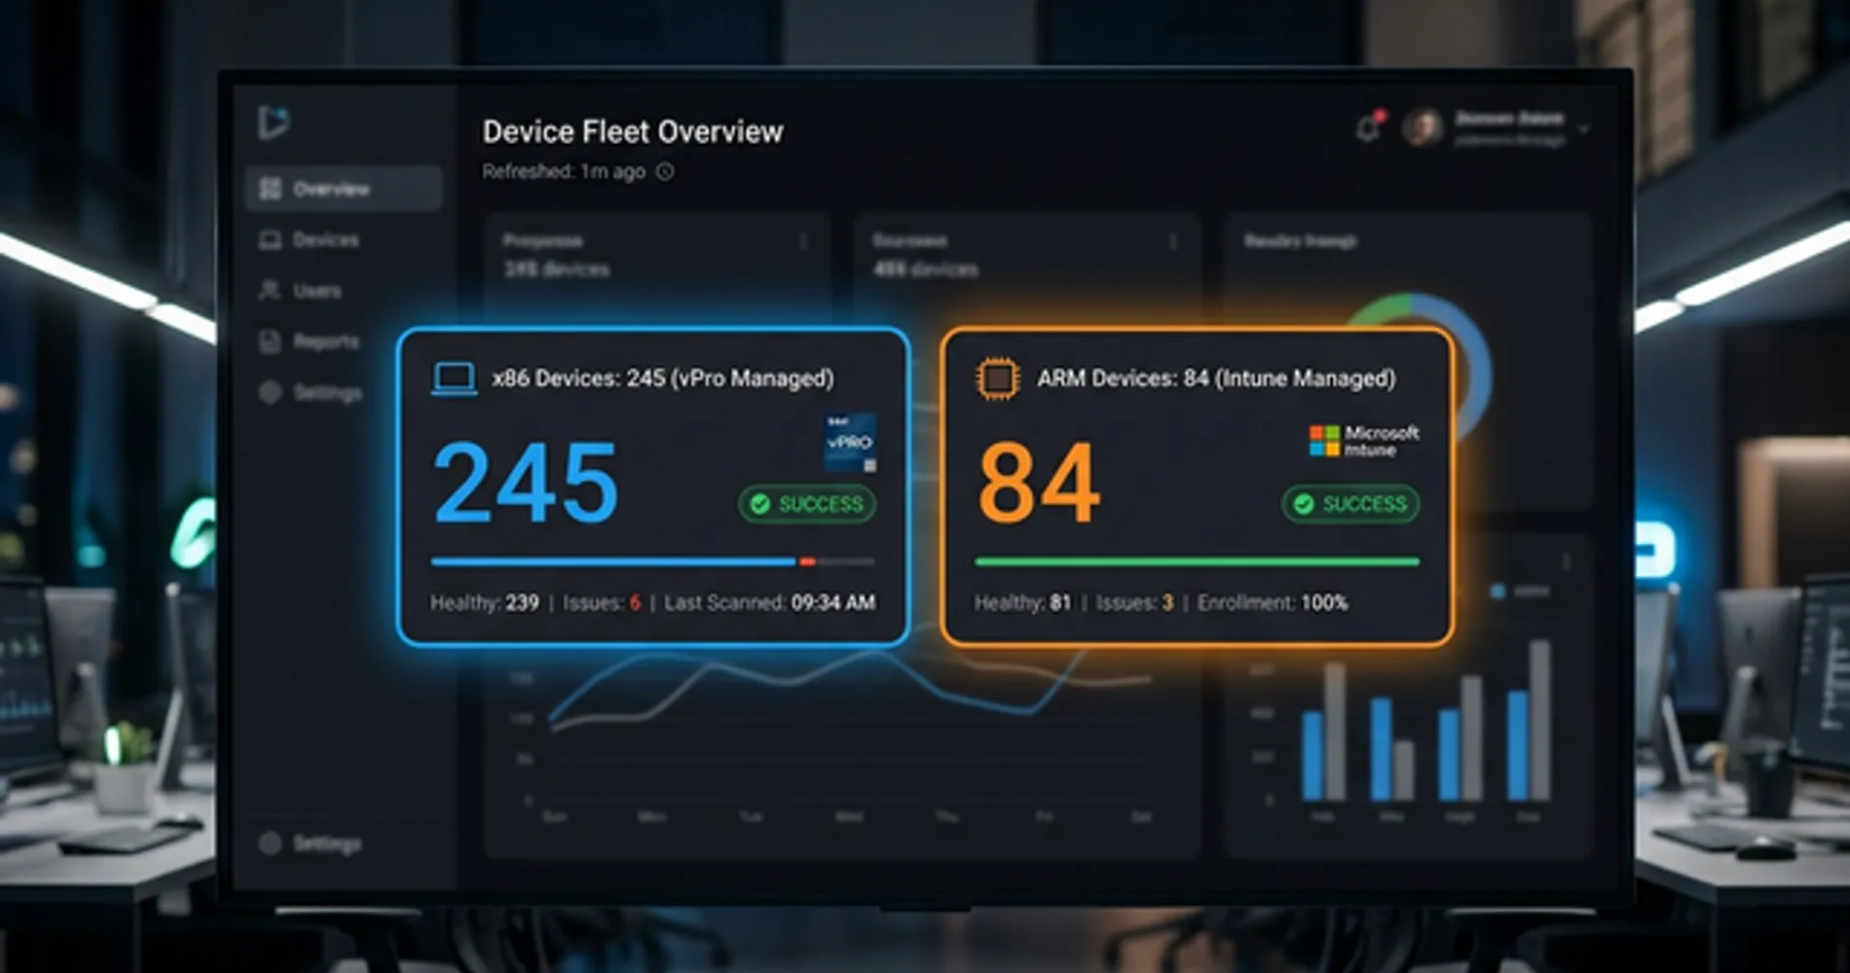Click the x86 blue health progress bar
Image resolution: width=1850 pixels, height=973 pixels.
click(613, 561)
